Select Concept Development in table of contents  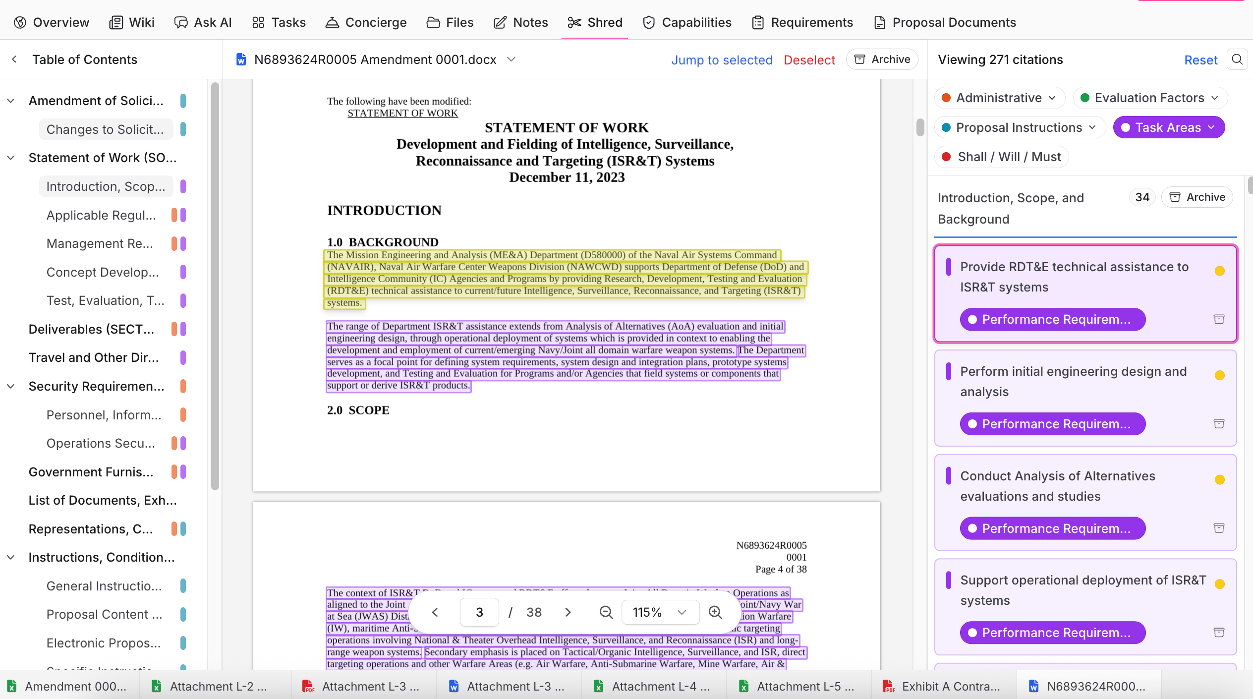click(103, 272)
